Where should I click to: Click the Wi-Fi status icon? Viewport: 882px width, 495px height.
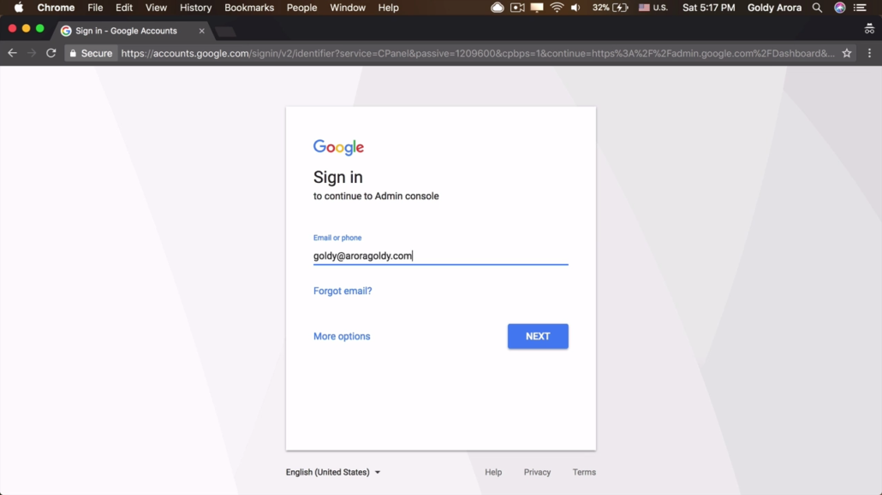click(557, 8)
